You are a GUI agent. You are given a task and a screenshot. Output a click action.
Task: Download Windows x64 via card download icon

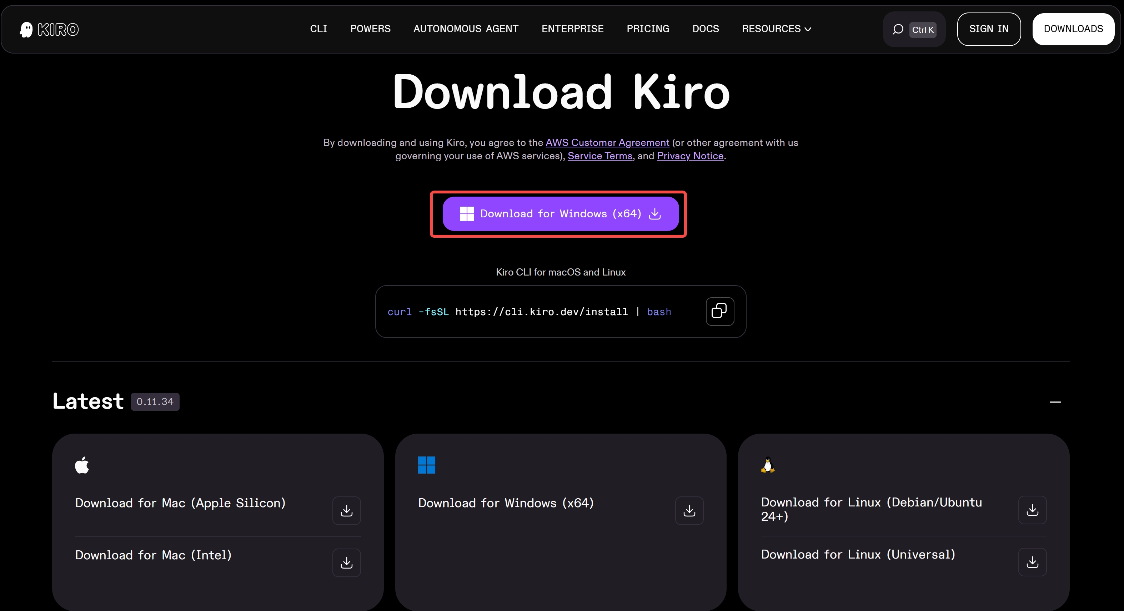689,510
